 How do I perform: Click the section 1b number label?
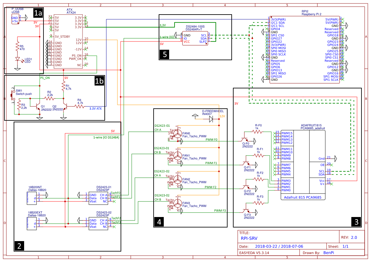pyautogui.click(x=99, y=81)
